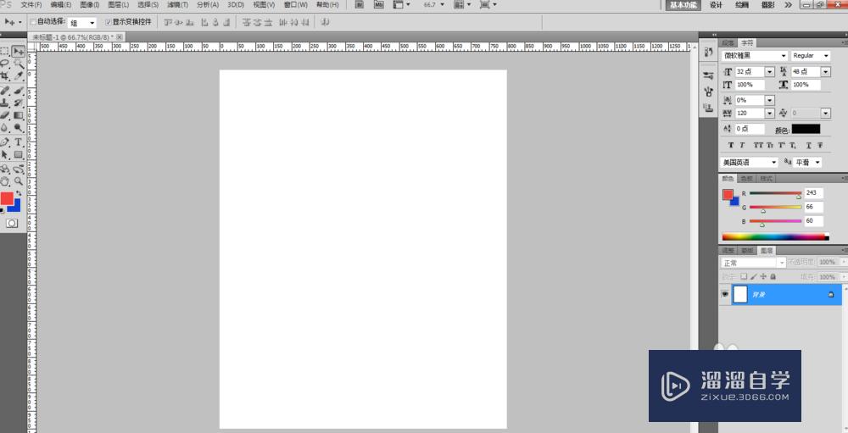
Task: Toggle lock all in Layers panel
Action: click(773, 276)
